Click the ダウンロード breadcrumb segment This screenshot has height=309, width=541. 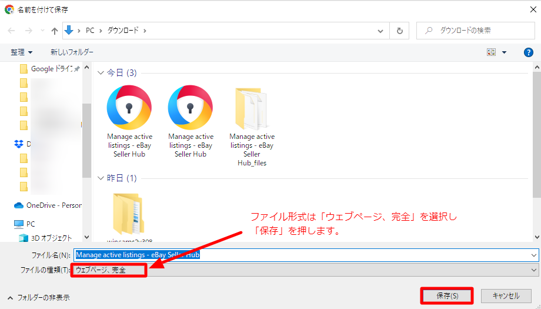[x=123, y=31]
